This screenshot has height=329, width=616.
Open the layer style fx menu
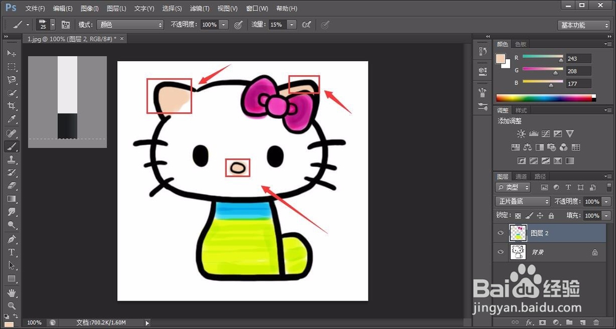point(529,322)
